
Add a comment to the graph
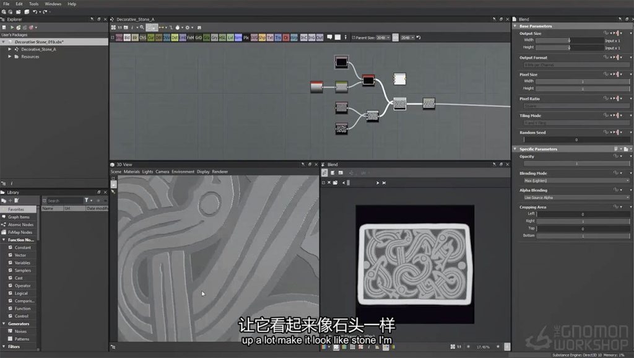coord(329,37)
